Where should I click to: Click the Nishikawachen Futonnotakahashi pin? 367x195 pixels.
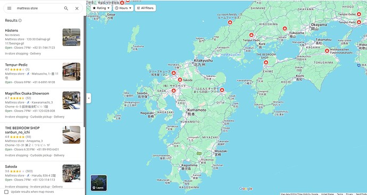click(327, 51)
